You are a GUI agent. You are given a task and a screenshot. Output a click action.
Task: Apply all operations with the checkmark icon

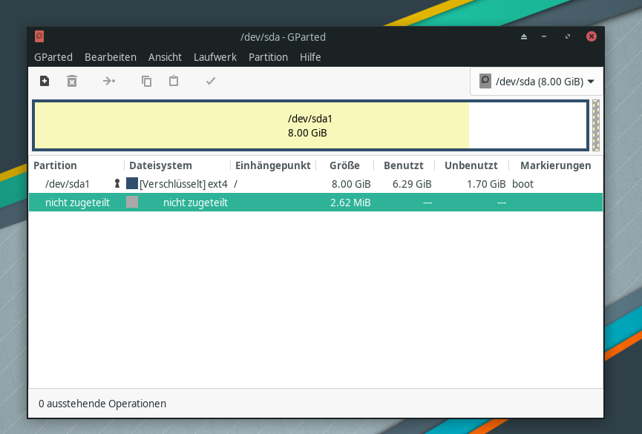(211, 81)
